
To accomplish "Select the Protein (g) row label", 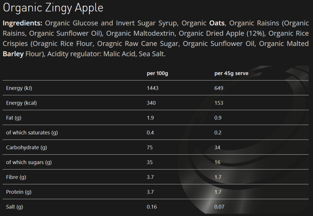I will (x=19, y=192).
